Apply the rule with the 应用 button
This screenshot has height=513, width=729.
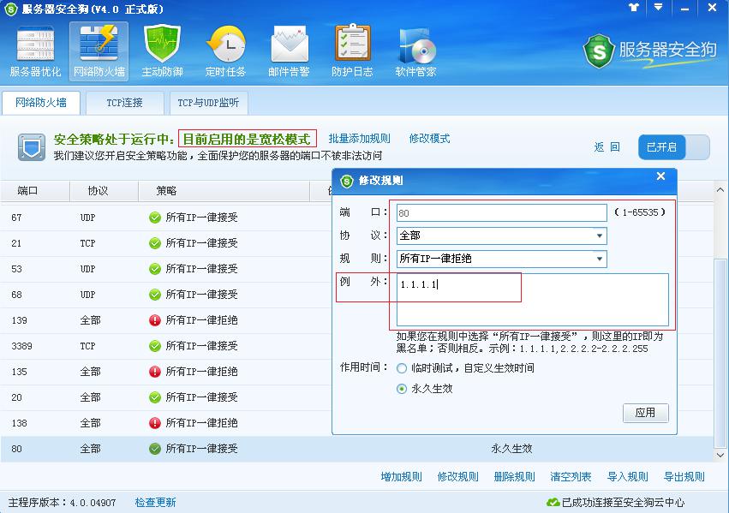[645, 413]
